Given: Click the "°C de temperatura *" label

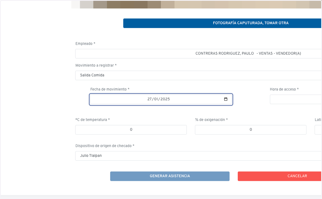Looking at the screenshot, I should [93, 120].
